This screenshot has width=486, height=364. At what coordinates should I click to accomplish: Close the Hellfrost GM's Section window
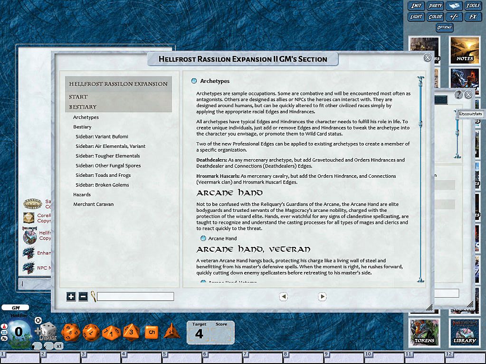click(x=428, y=57)
